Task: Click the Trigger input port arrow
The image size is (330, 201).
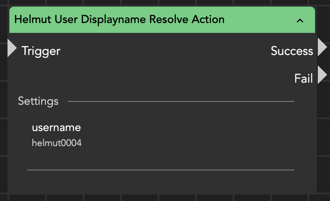Action: point(12,49)
